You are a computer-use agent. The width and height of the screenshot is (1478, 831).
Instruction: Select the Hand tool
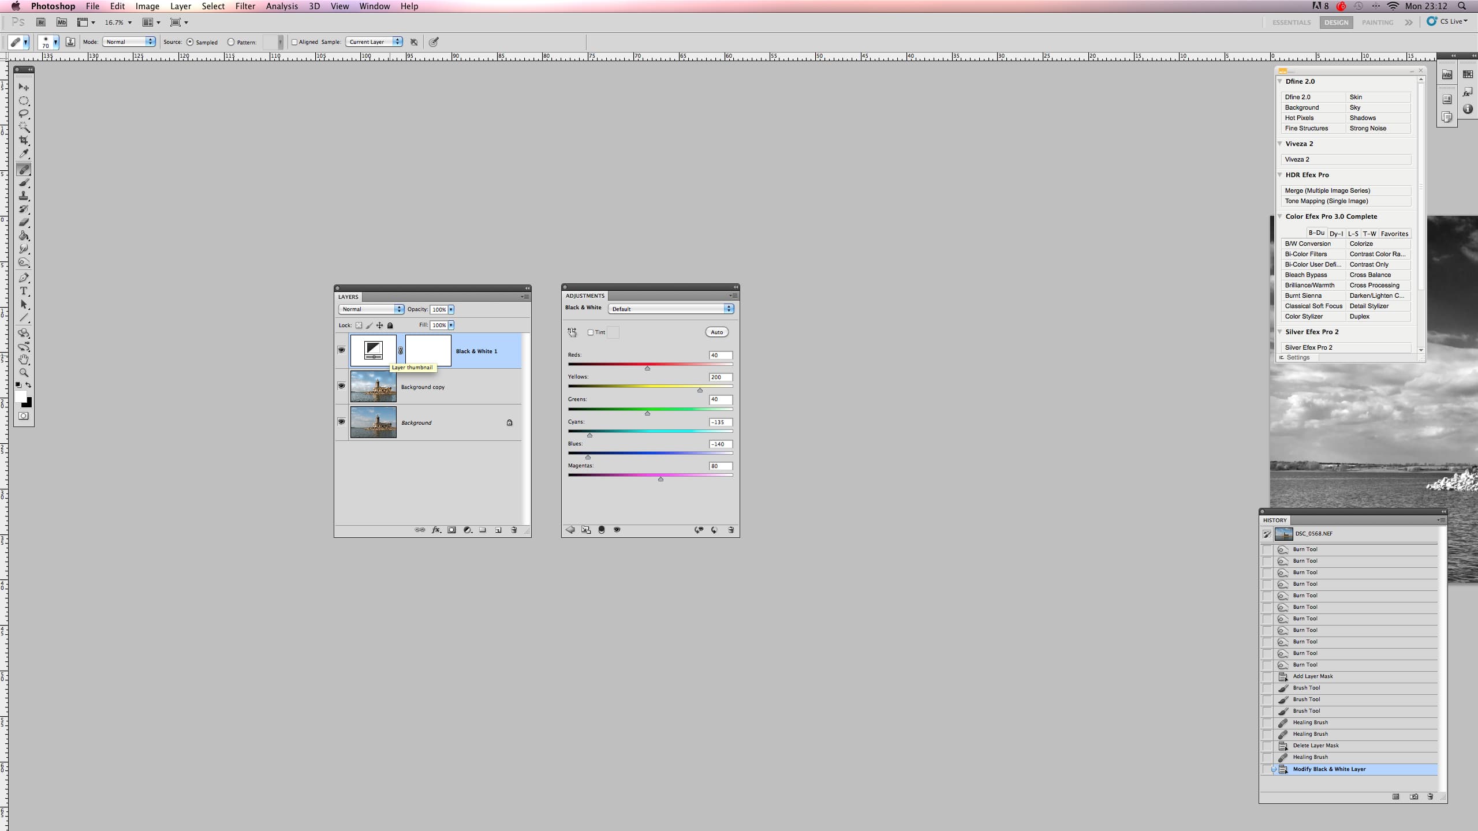24,360
